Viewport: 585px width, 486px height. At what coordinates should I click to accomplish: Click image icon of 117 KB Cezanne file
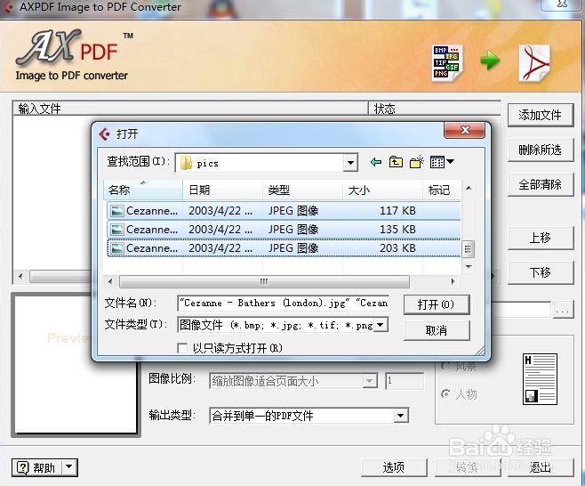click(x=116, y=211)
